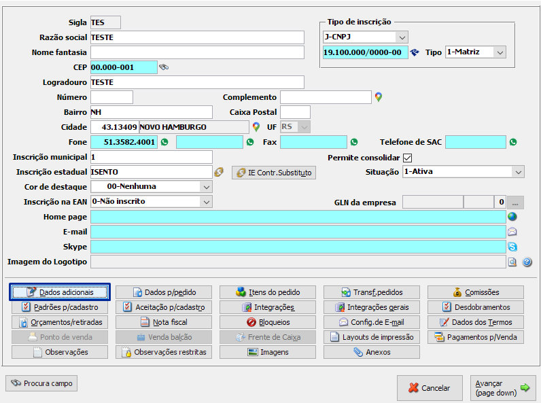Click WhatsApp icon beside Telefone de SAC
The width and height of the screenshot is (541, 403).
(513, 142)
